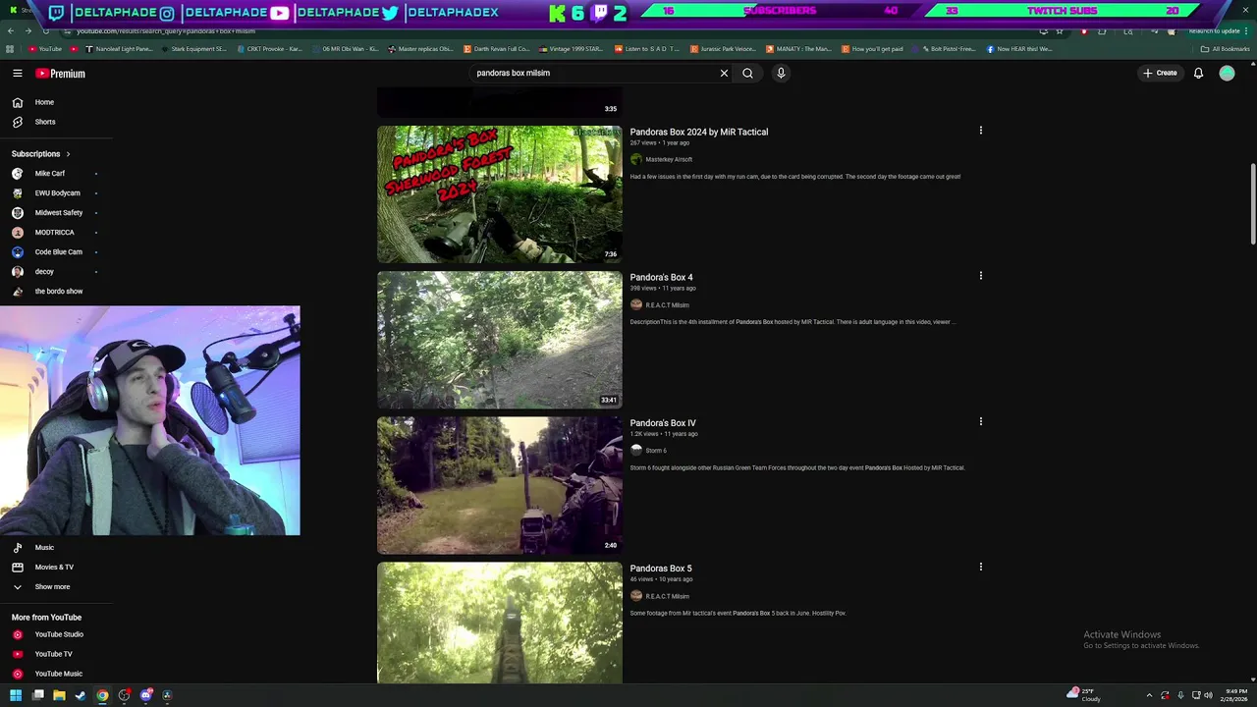Click the Pandora's Box IV title
Screen dimensions: 1257x707
point(663,423)
